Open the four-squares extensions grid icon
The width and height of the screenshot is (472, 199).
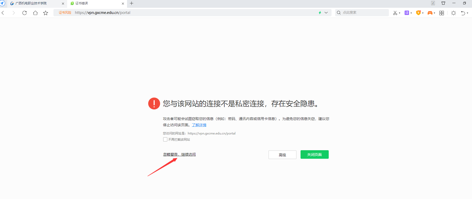pyautogui.click(x=442, y=13)
